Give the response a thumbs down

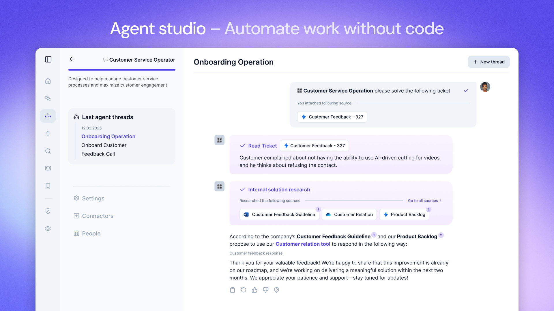coord(265,290)
